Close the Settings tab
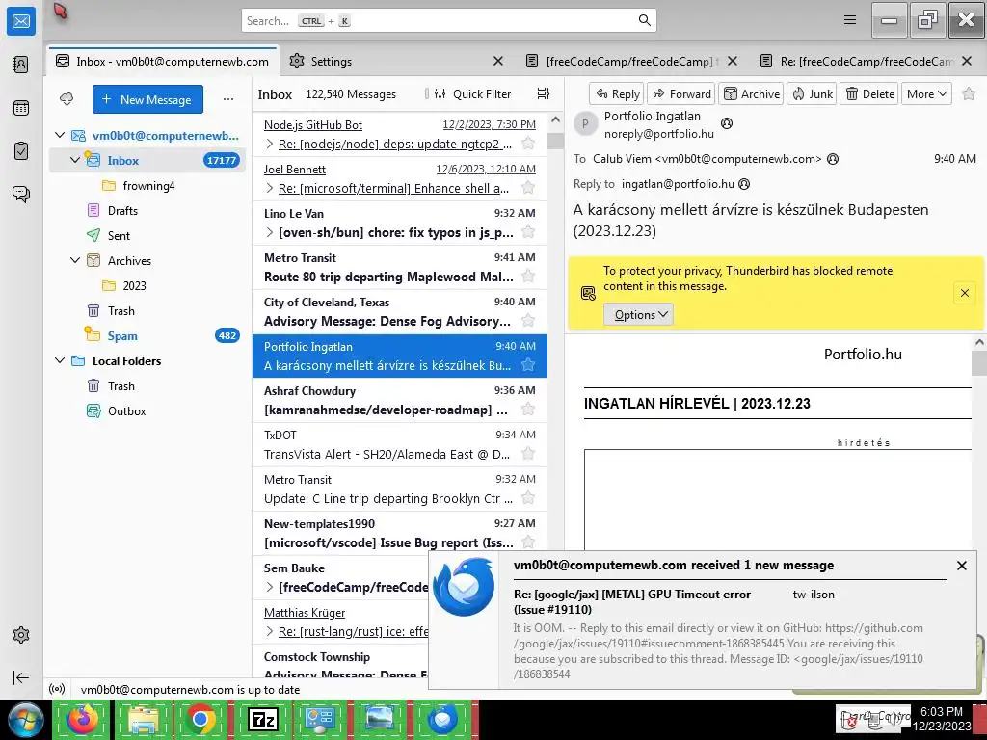987x740 pixels. pyautogui.click(x=498, y=61)
